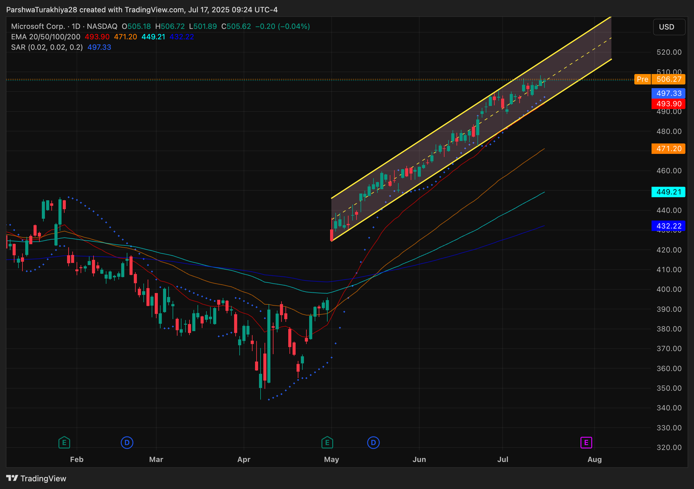Click the January earnings E marker
Image resolution: width=694 pixels, height=489 pixels.
[x=64, y=443]
